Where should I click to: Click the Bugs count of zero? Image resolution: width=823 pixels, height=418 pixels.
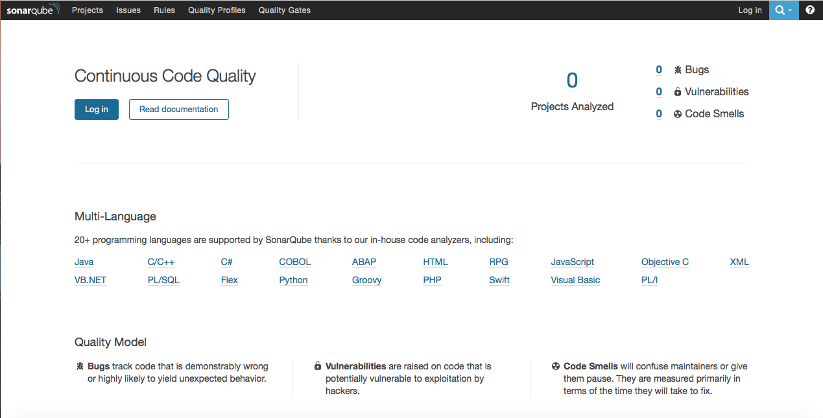(659, 70)
